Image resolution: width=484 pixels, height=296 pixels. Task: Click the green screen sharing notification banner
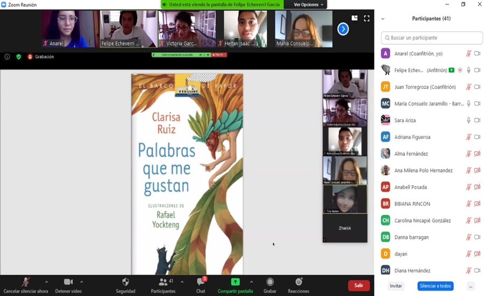tap(222, 5)
